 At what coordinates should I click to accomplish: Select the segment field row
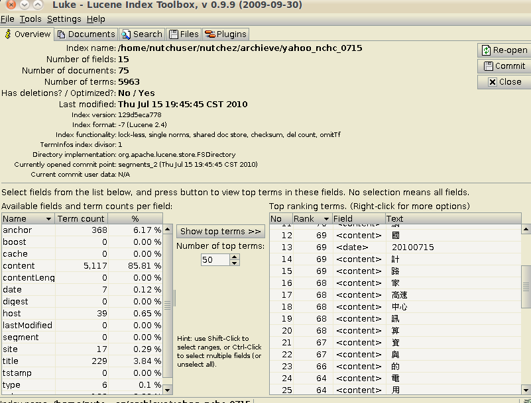[x=82, y=337]
